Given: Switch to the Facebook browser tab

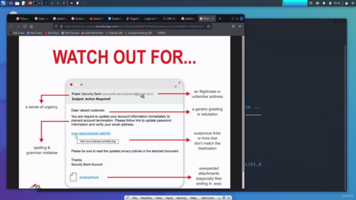Looking at the screenshot, I should tap(115, 18).
